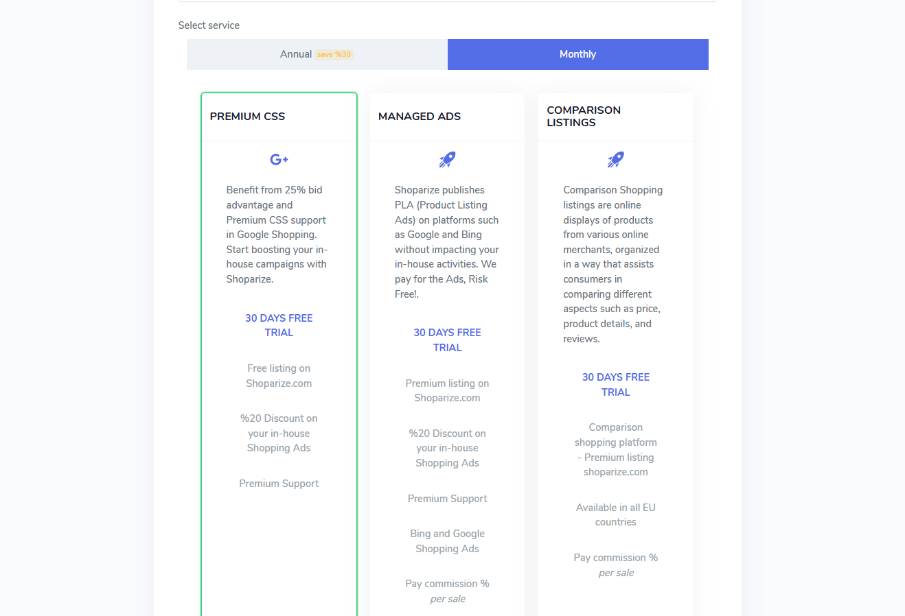Click Premium Support in Premium CSS card
905x616 pixels.
279,484
